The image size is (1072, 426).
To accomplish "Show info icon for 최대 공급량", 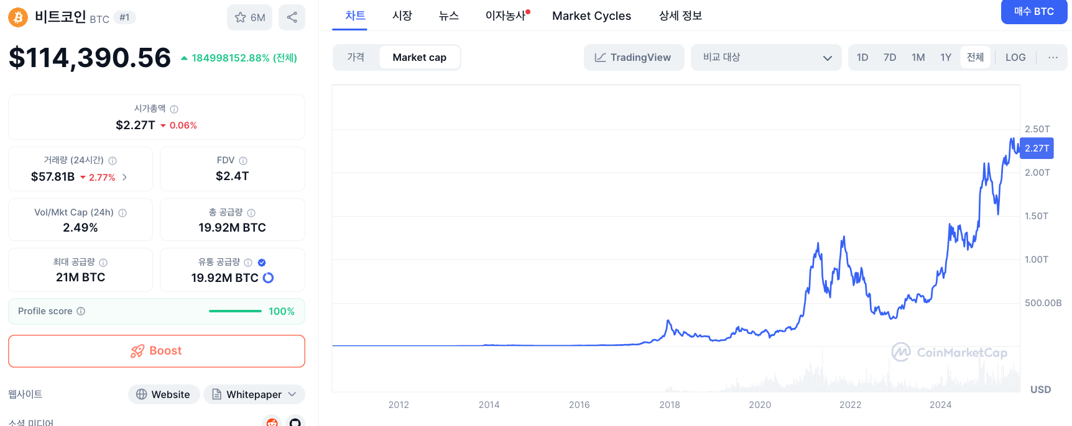I will coord(103,262).
